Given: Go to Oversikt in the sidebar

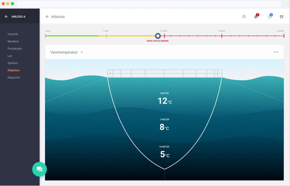Looking at the screenshot, I should (13, 34).
